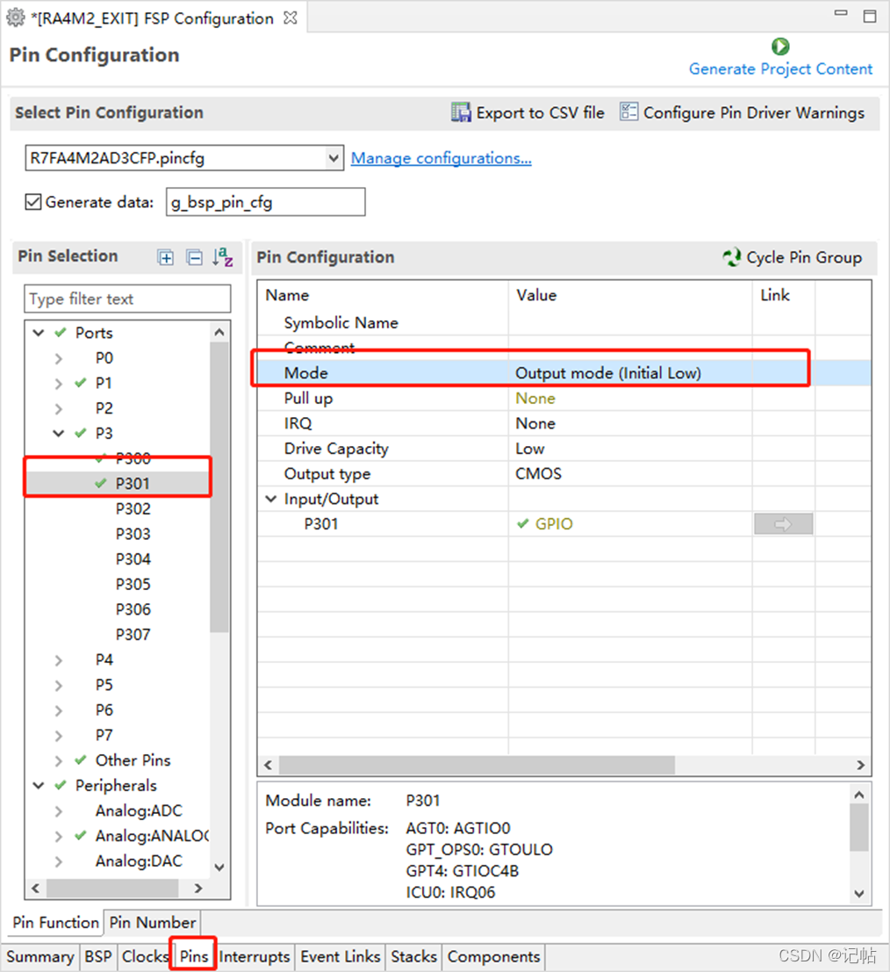Click the Type filter text field
The height and width of the screenshot is (972, 890).
(127, 299)
